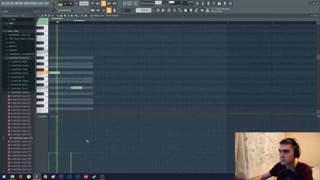Toggle pattern/song mode switch
This screenshot has width=320, height=180.
tap(60, 3)
